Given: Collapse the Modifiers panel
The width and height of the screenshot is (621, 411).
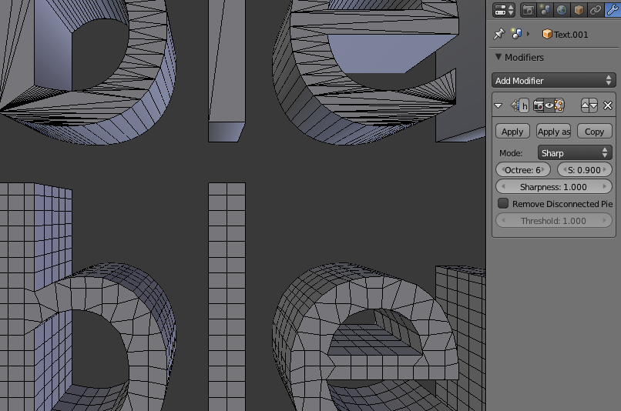Looking at the screenshot, I should pyautogui.click(x=498, y=58).
